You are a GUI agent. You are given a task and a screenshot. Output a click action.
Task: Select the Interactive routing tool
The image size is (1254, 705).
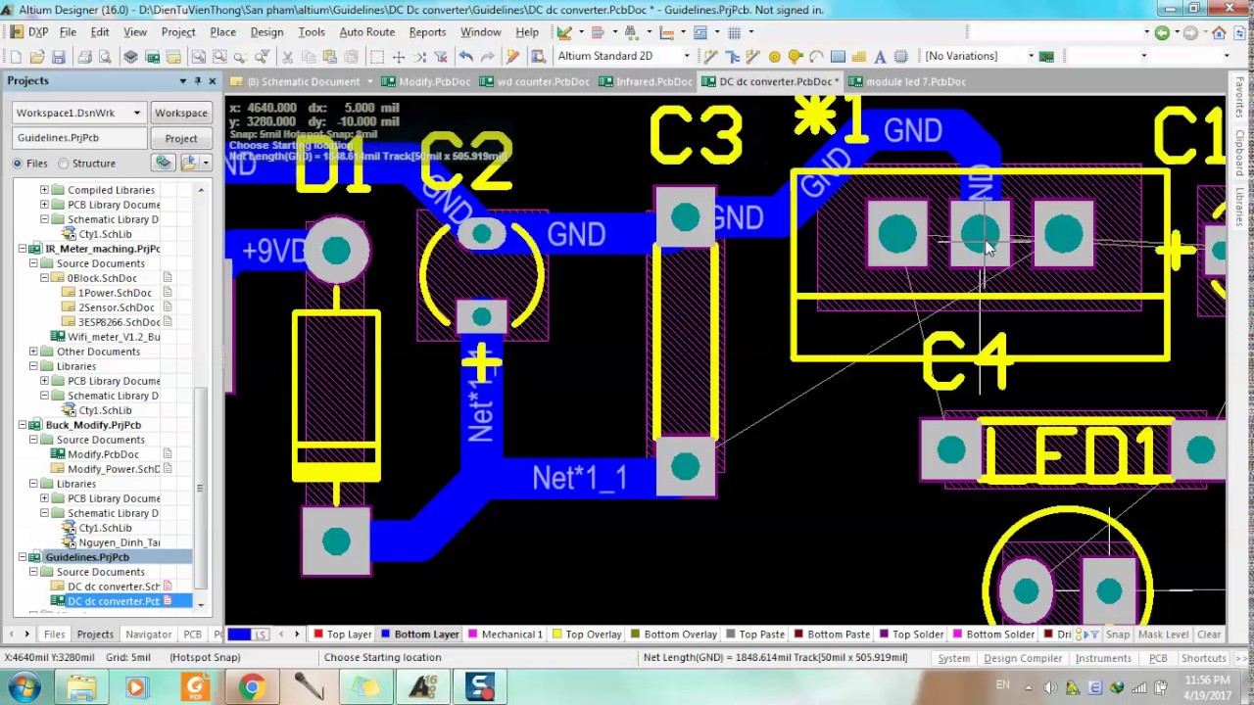click(x=711, y=56)
